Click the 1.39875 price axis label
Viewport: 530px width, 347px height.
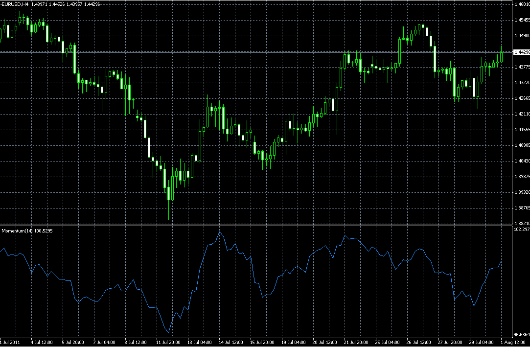pyautogui.click(x=522, y=177)
